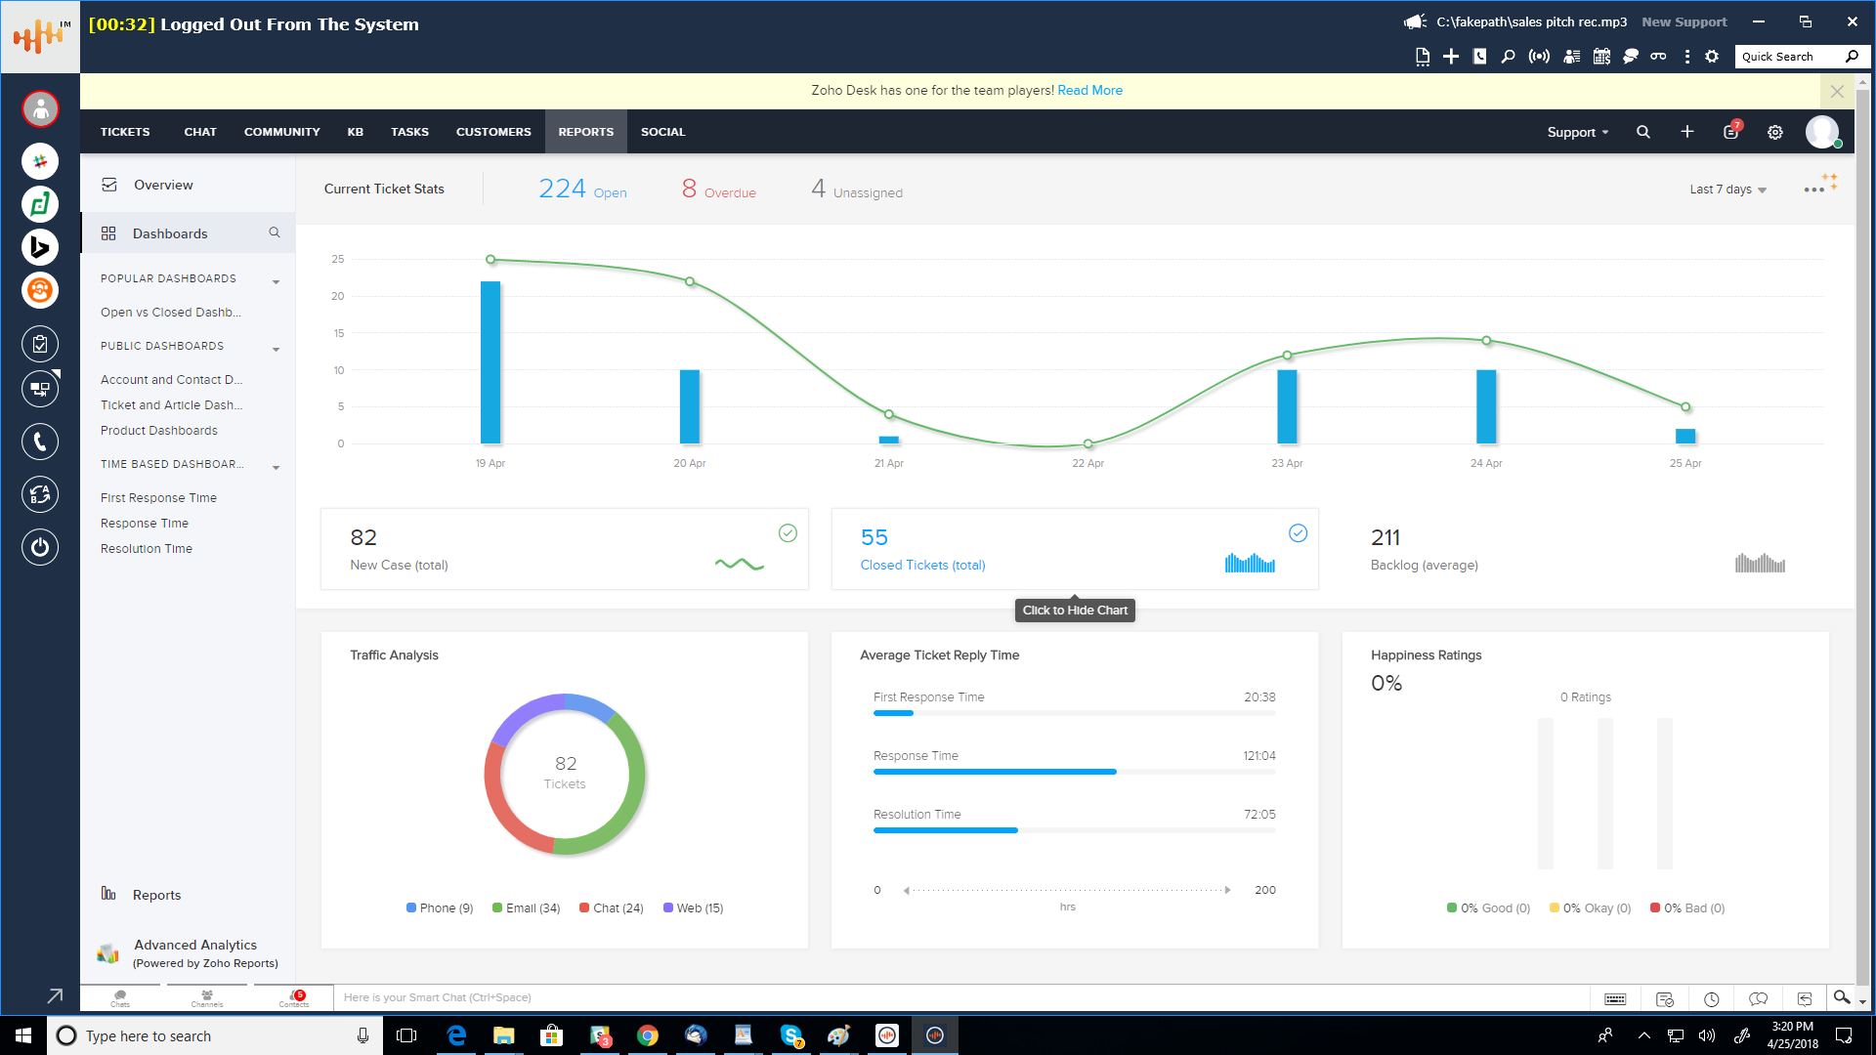Toggle Email series in traffic legend
The height and width of the screenshot is (1055, 1876).
(x=526, y=908)
